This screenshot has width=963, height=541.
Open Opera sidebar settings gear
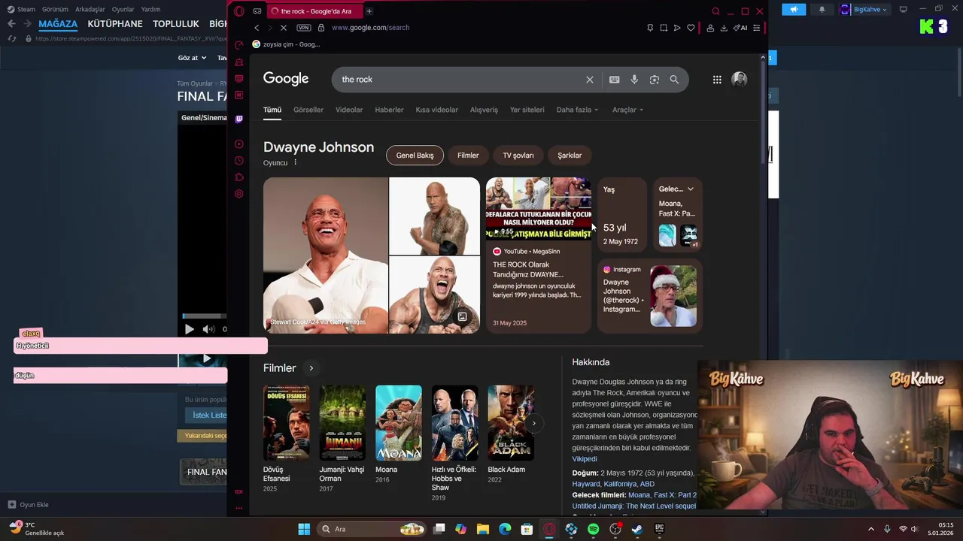point(239,194)
